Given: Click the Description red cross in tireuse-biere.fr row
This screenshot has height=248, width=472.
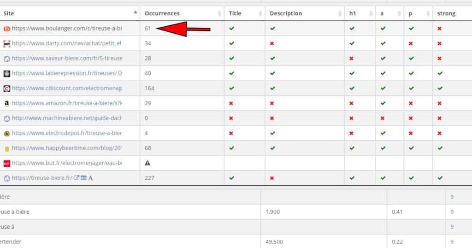Looking at the screenshot, I should (x=272, y=178).
